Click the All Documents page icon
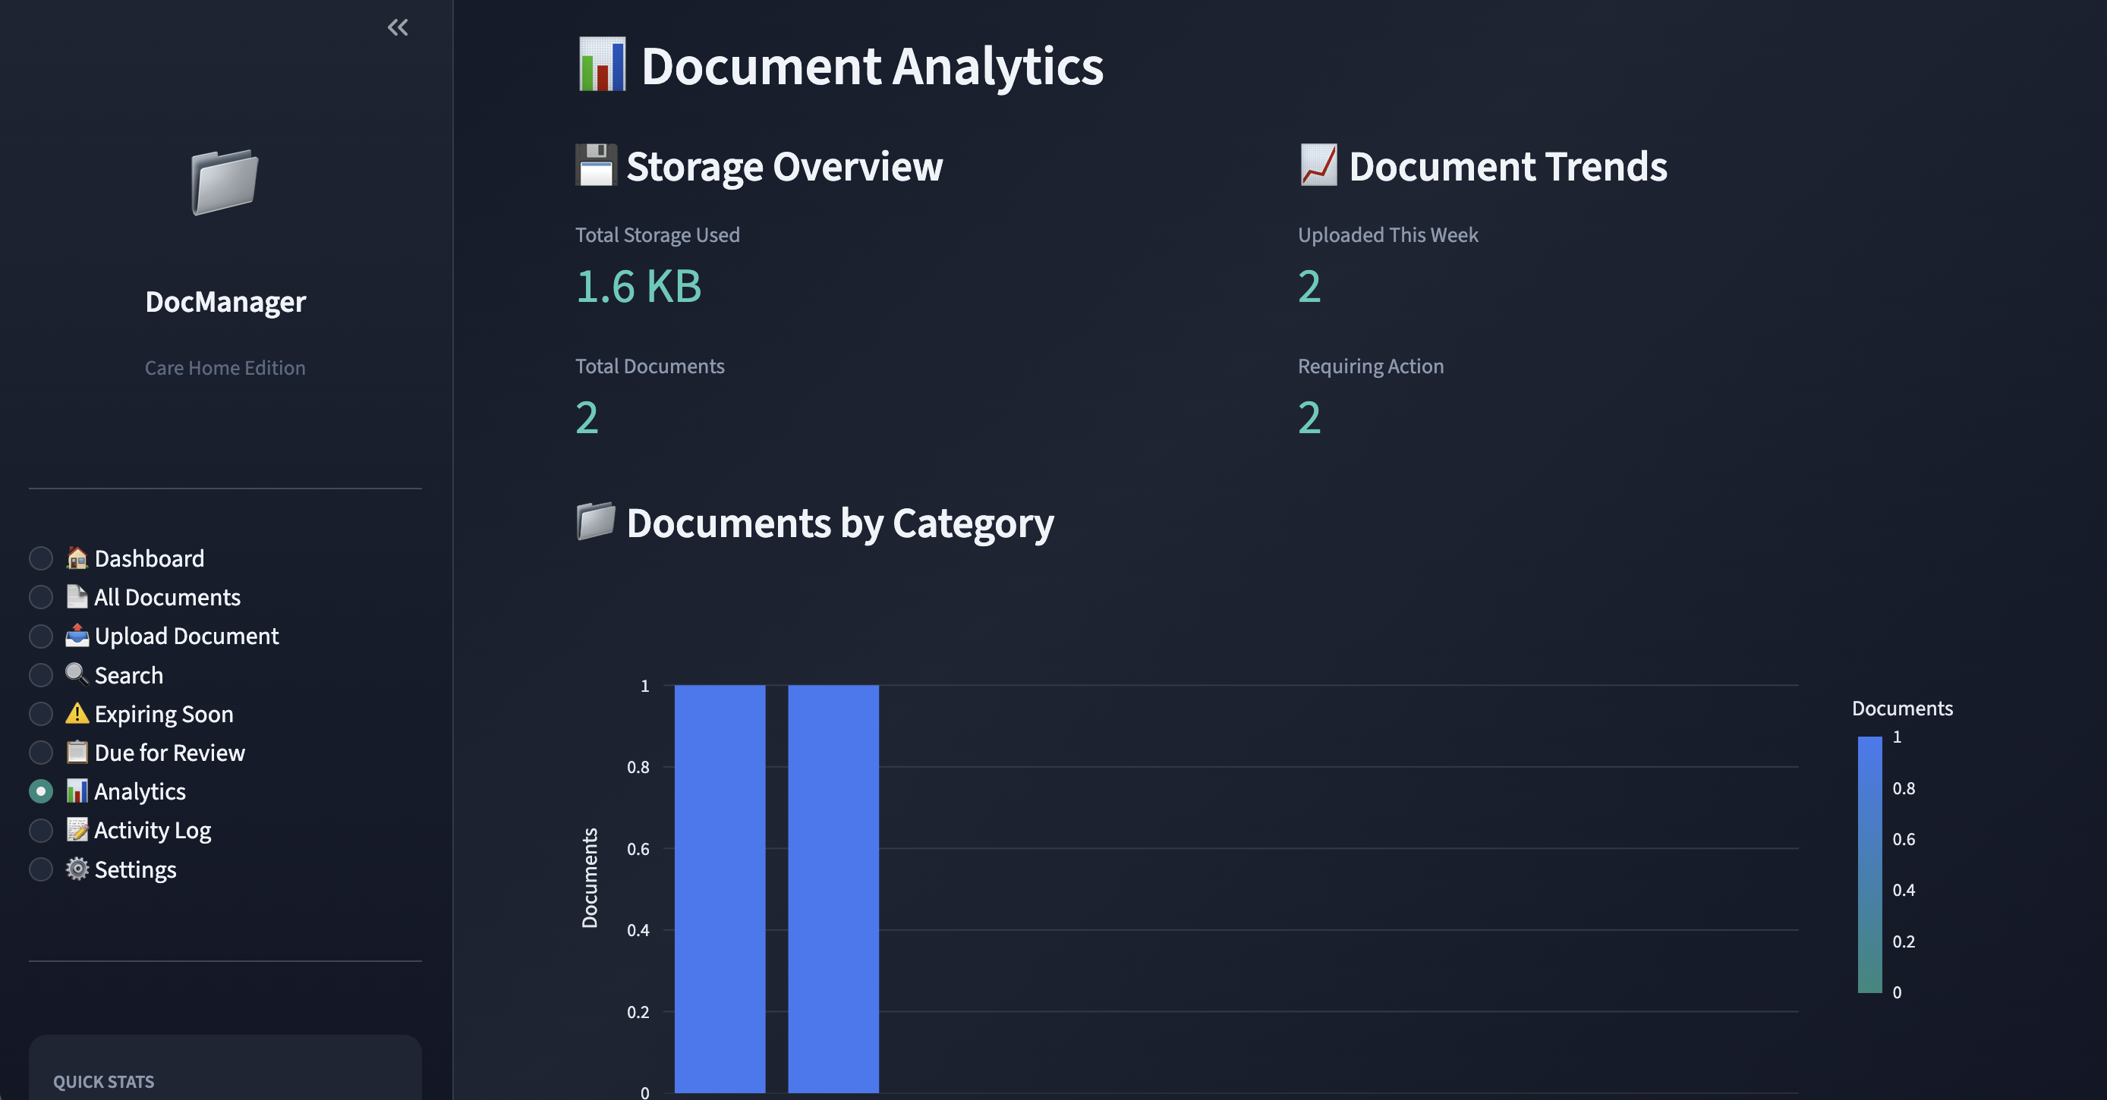The width and height of the screenshot is (2107, 1100). tap(77, 596)
